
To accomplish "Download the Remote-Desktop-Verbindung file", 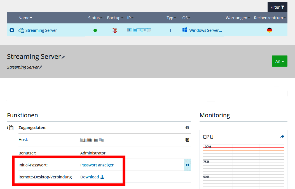I will click(90, 177).
